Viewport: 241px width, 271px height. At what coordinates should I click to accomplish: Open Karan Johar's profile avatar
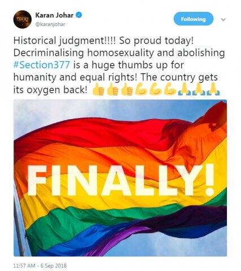(23, 19)
